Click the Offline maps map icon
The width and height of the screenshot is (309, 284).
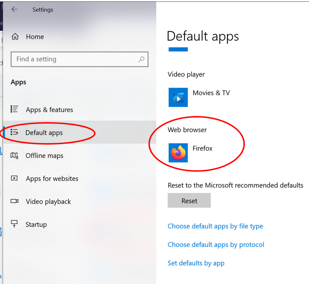pos(15,155)
